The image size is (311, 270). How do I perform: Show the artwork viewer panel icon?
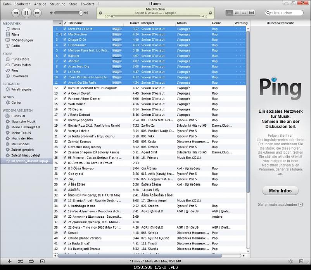click(41, 261)
